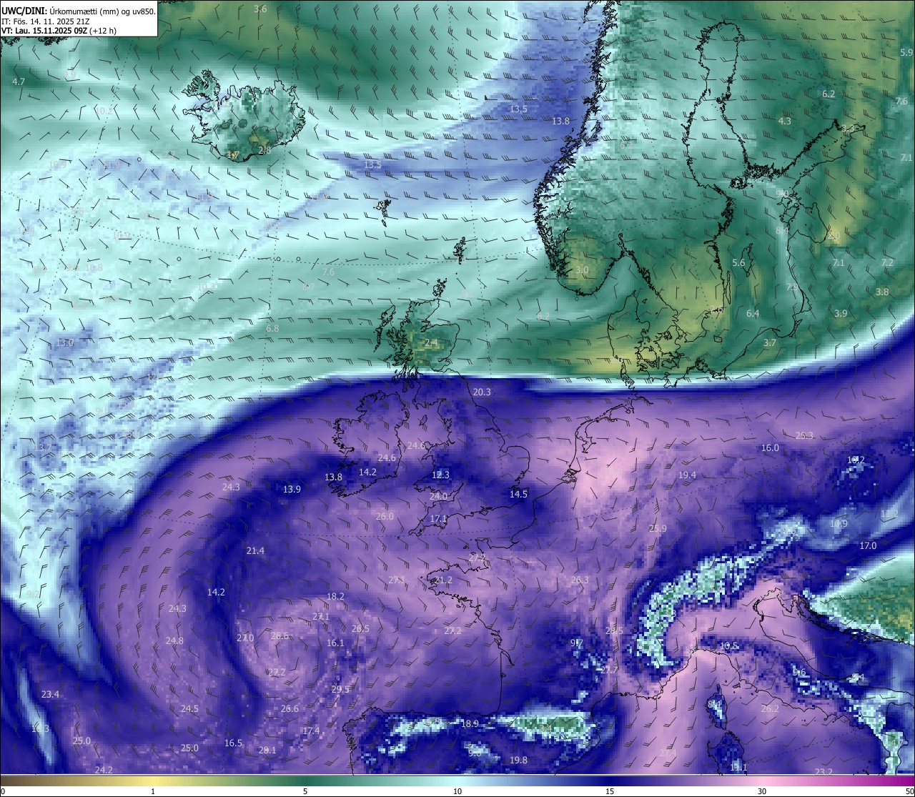The width and height of the screenshot is (915, 797).
Task: Click the UWC/DINI Úrkomumætti title text
Action: click(x=79, y=11)
